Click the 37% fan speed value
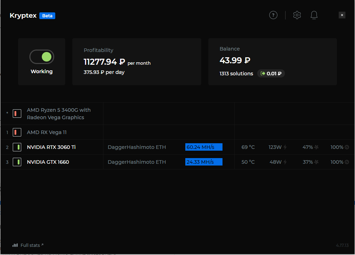 tap(308, 162)
